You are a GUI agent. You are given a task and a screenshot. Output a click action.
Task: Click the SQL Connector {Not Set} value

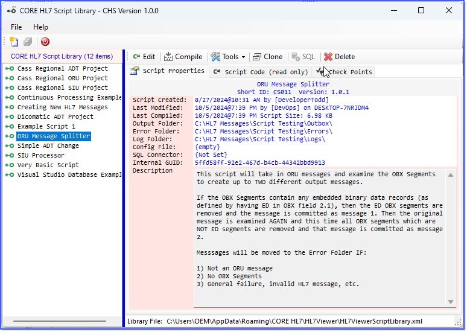(x=211, y=155)
